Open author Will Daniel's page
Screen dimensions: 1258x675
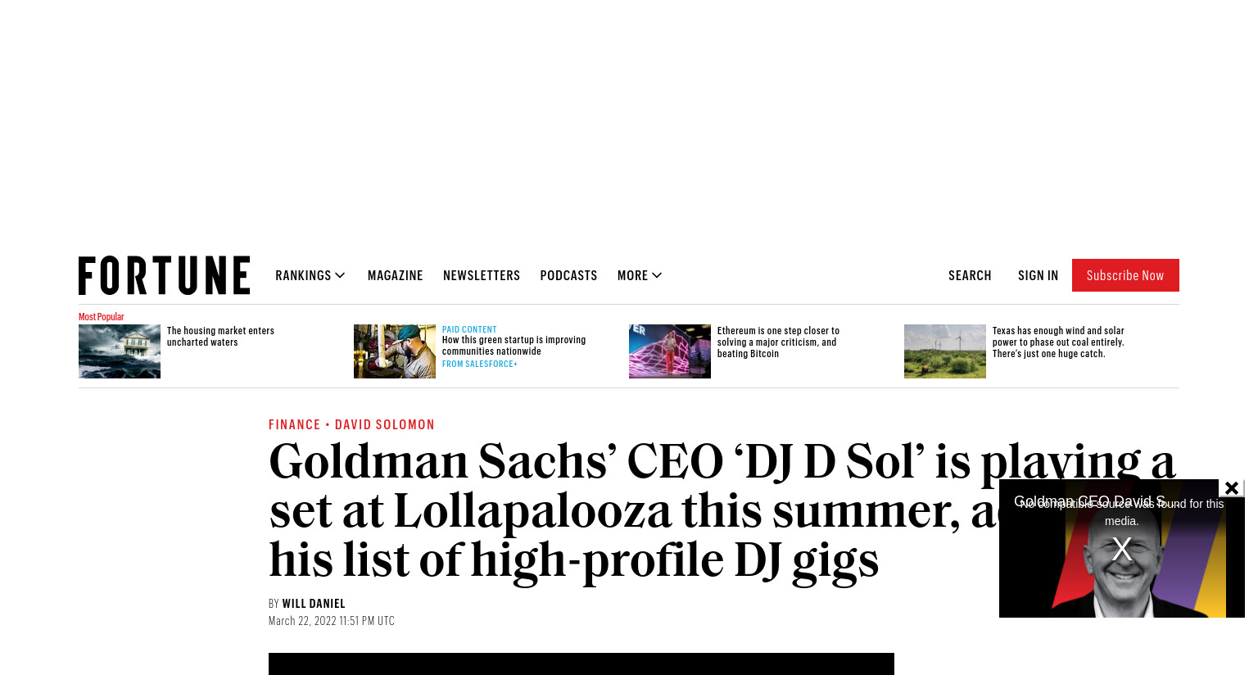click(314, 604)
